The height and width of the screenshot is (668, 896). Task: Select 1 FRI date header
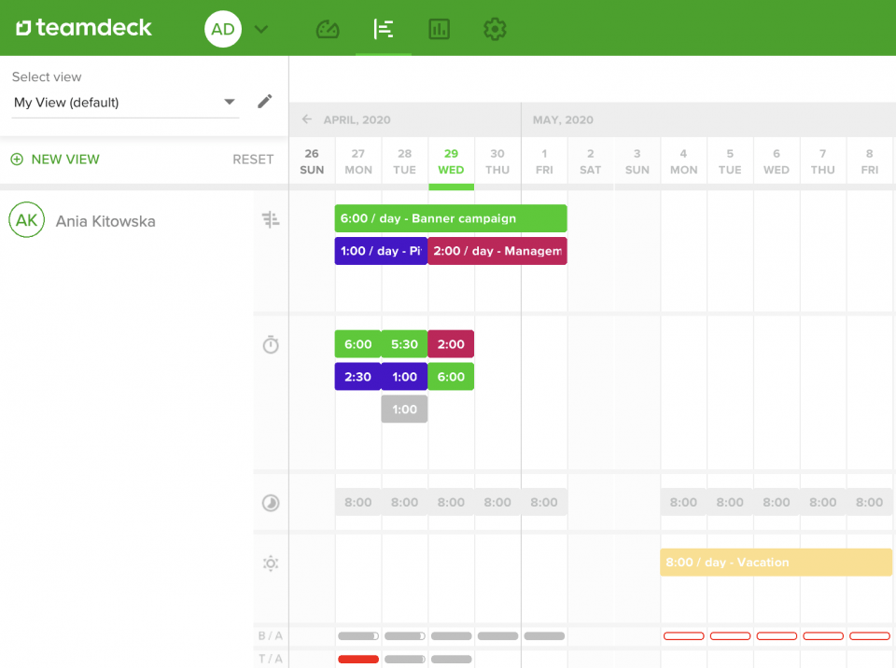pyautogui.click(x=544, y=161)
